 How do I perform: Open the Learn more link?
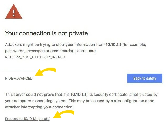(x=85, y=51)
